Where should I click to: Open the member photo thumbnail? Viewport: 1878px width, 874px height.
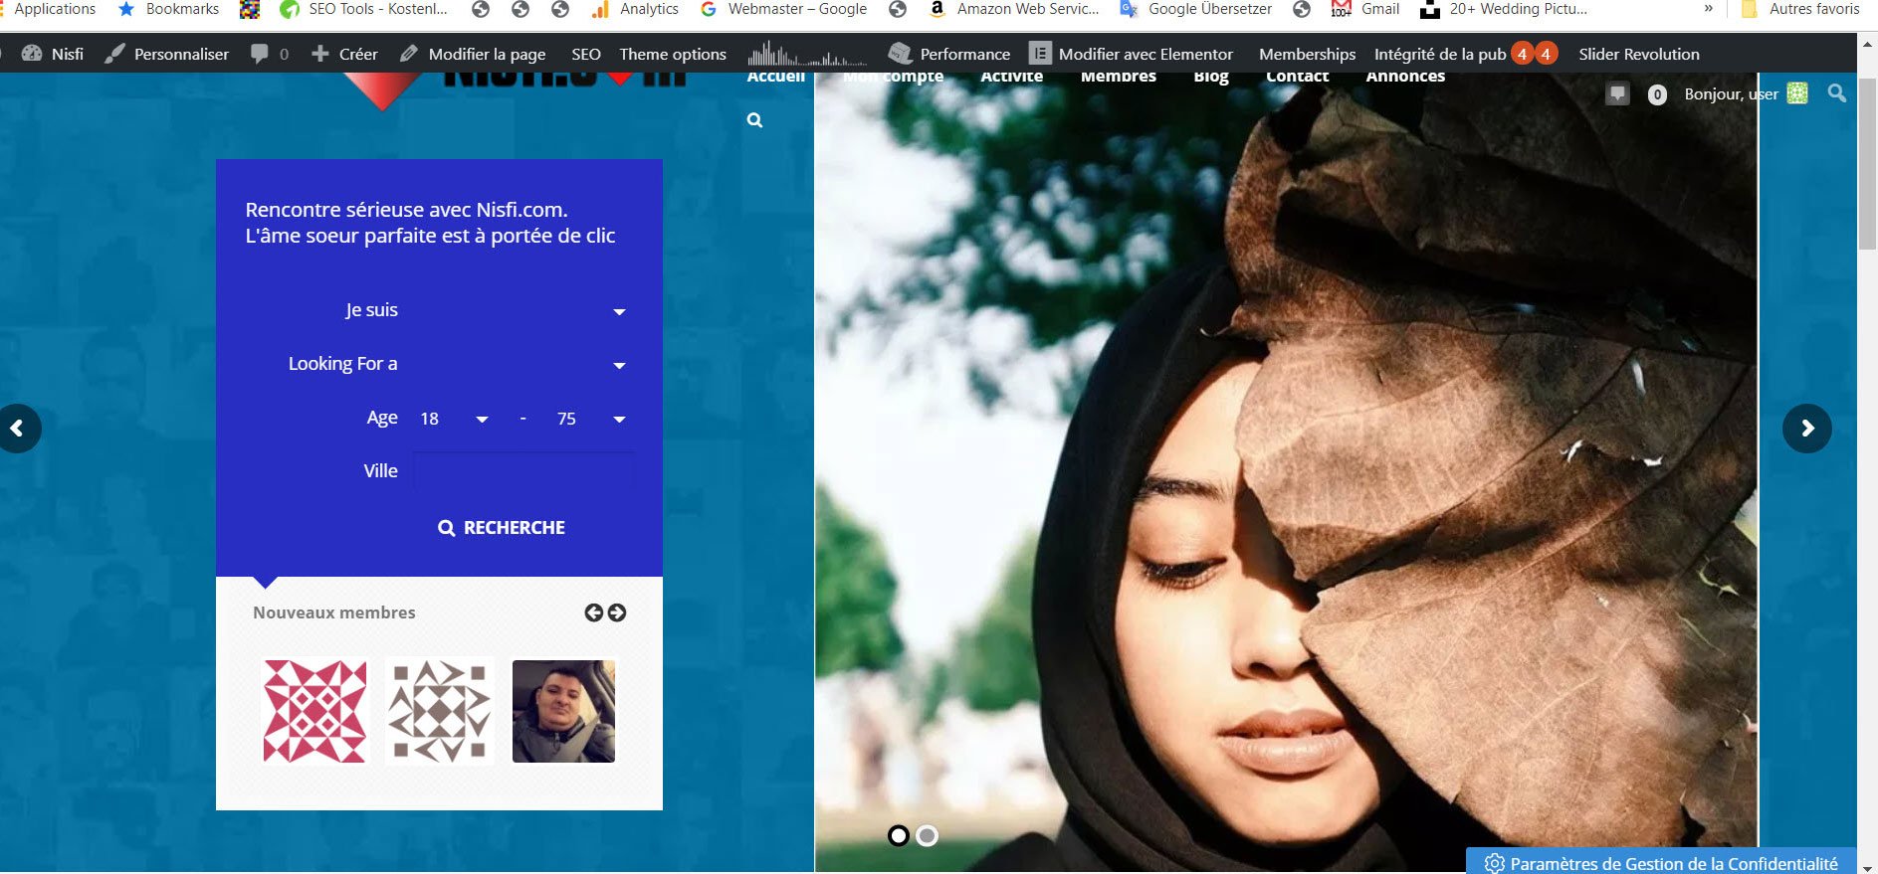563,711
